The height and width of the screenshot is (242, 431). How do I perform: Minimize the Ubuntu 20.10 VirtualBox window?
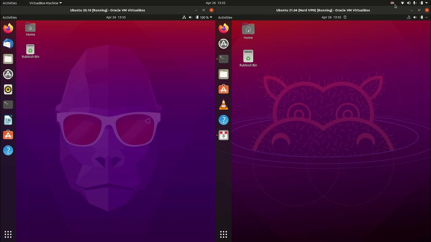click(x=196, y=10)
